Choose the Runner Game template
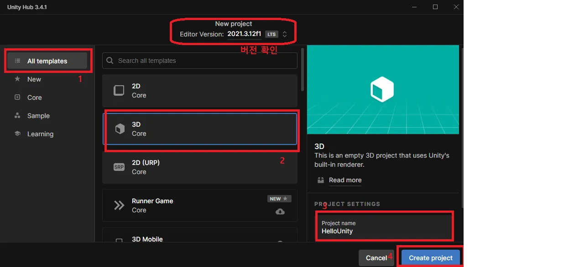Viewport: 574px width, 267px height. (x=200, y=205)
